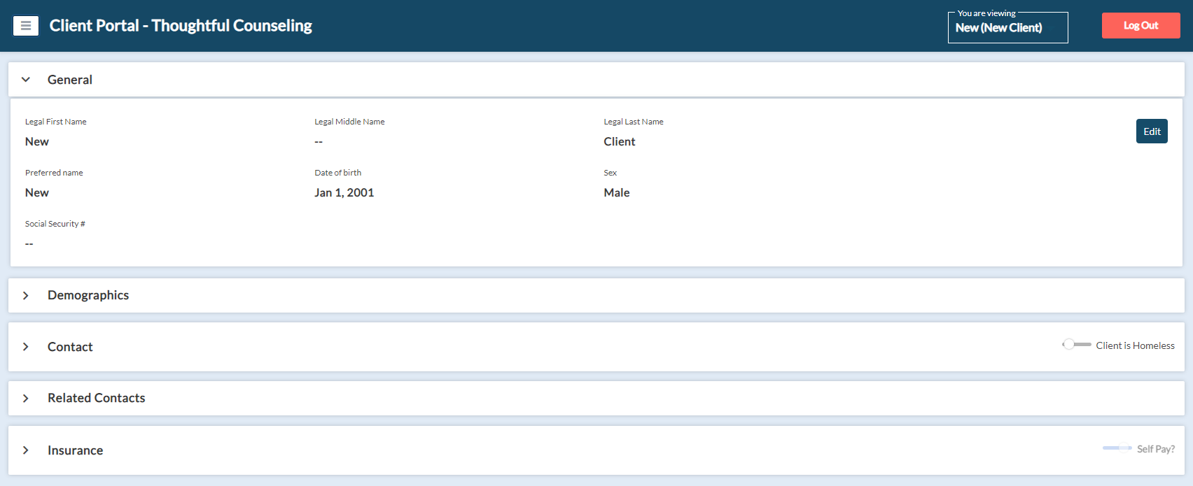
Task: Click the General section heading text
Action: [70, 80]
